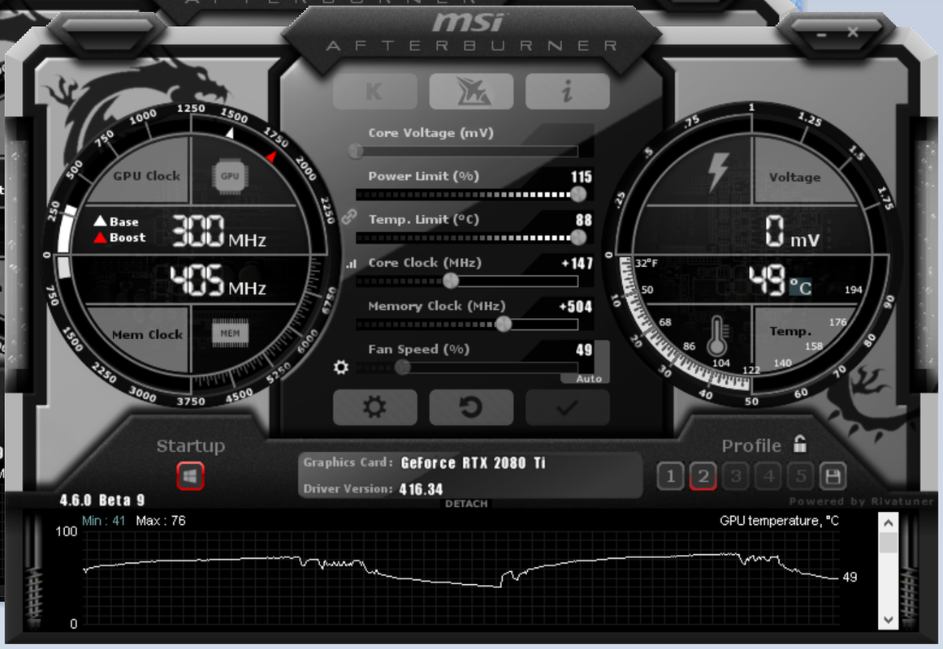Click the 4.6.0 Beta 9 version label

102,500
